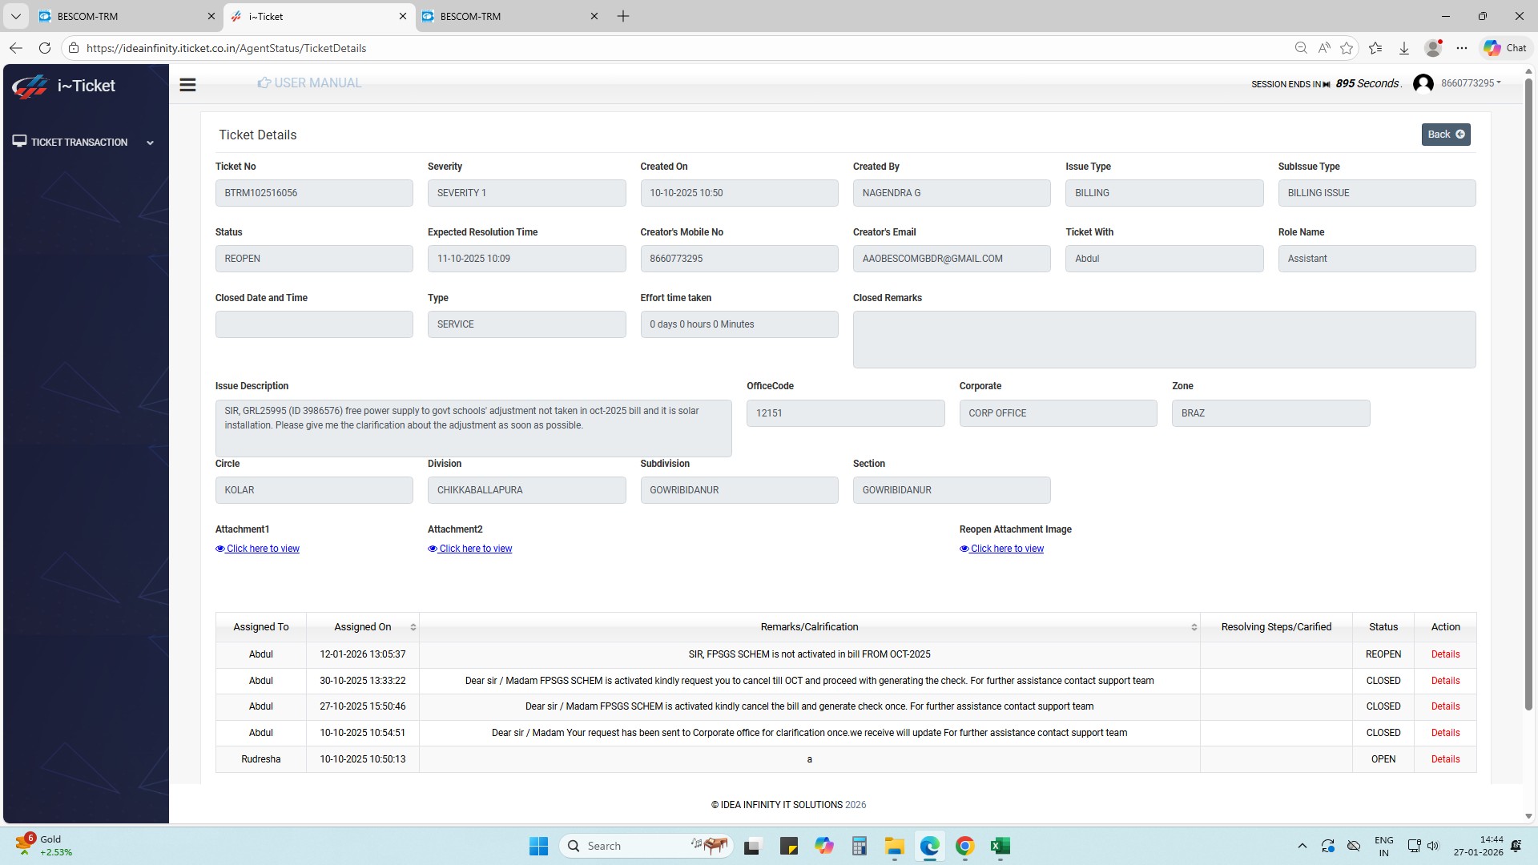Open Excel from the taskbar
The width and height of the screenshot is (1538, 865).
click(1000, 846)
